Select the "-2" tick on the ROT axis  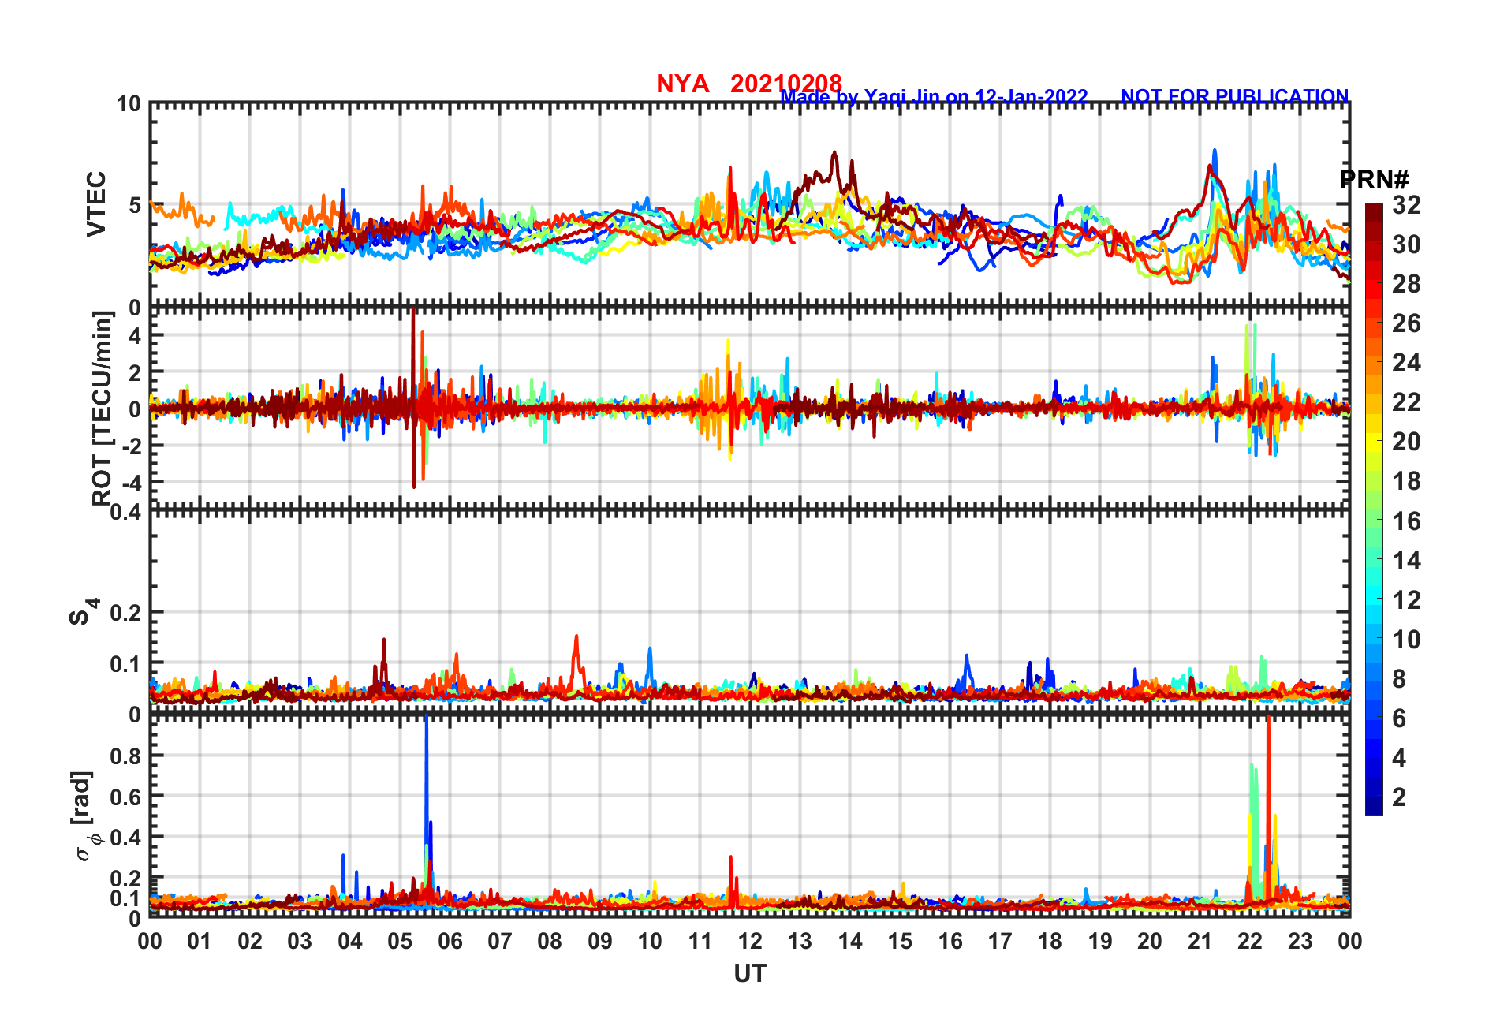click(131, 446)
